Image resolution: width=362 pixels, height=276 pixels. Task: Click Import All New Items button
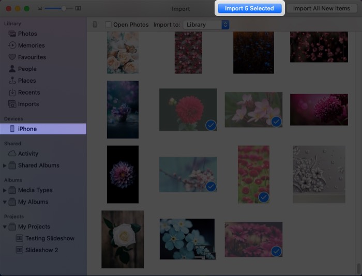pyautogui.click(x=321, y=9)
